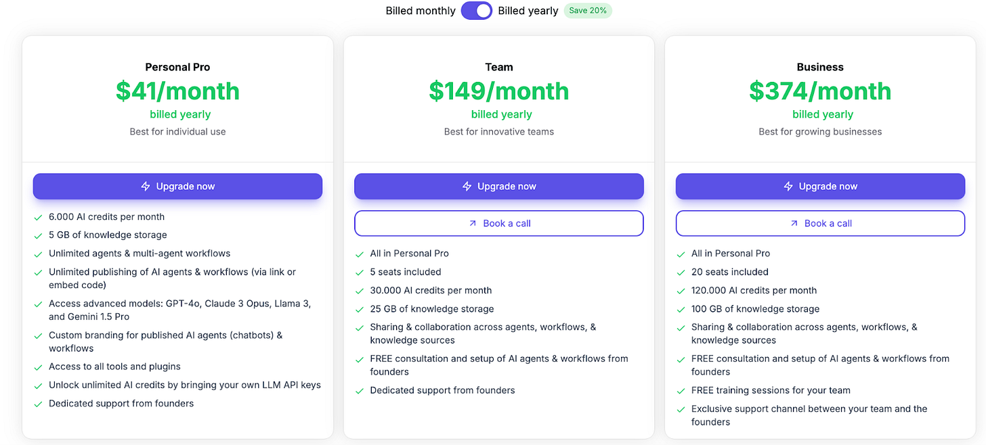
Task: Click lightning icon in Team upgrade button
Action: coord(467,186)
